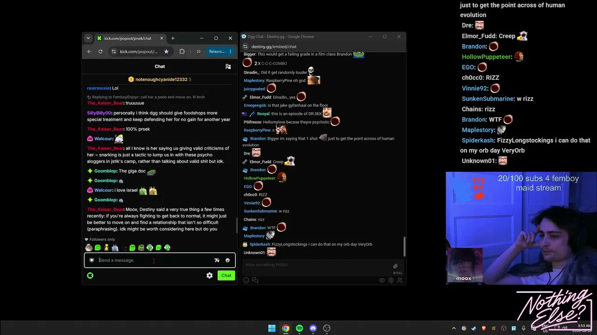View site info in Dgg Chat window
Screen dimensions: 597x335
pyautogui.click(x=245, y=47)
